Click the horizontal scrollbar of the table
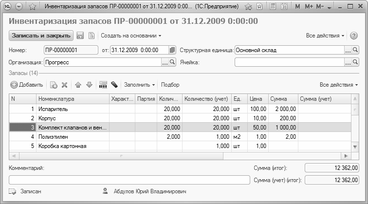Image resolution: width=368 pixels, height=204 pixels. [180, 156]
